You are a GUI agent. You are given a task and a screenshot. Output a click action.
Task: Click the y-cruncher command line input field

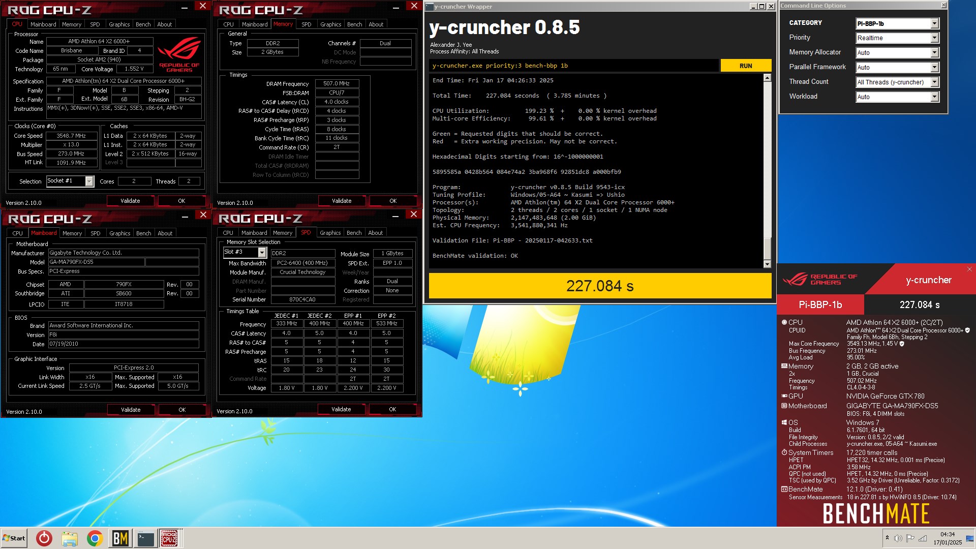[x=574, y=66]
